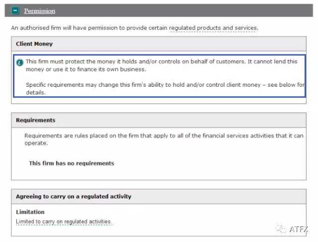Click the Client Money info icon
The height and width of the screenshot is (242, 318).
pyautogui.click(x=20, y=62)
